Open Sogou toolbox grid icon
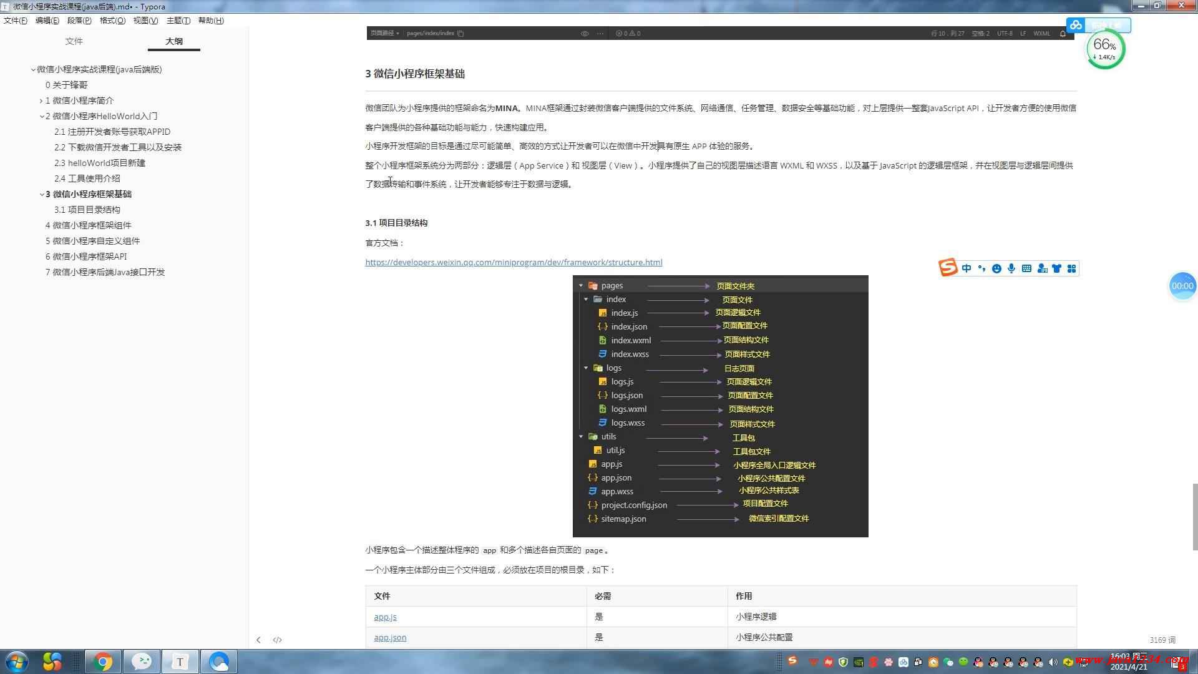The height and width of the screenshot is (674, 1198). [1072, 268]
